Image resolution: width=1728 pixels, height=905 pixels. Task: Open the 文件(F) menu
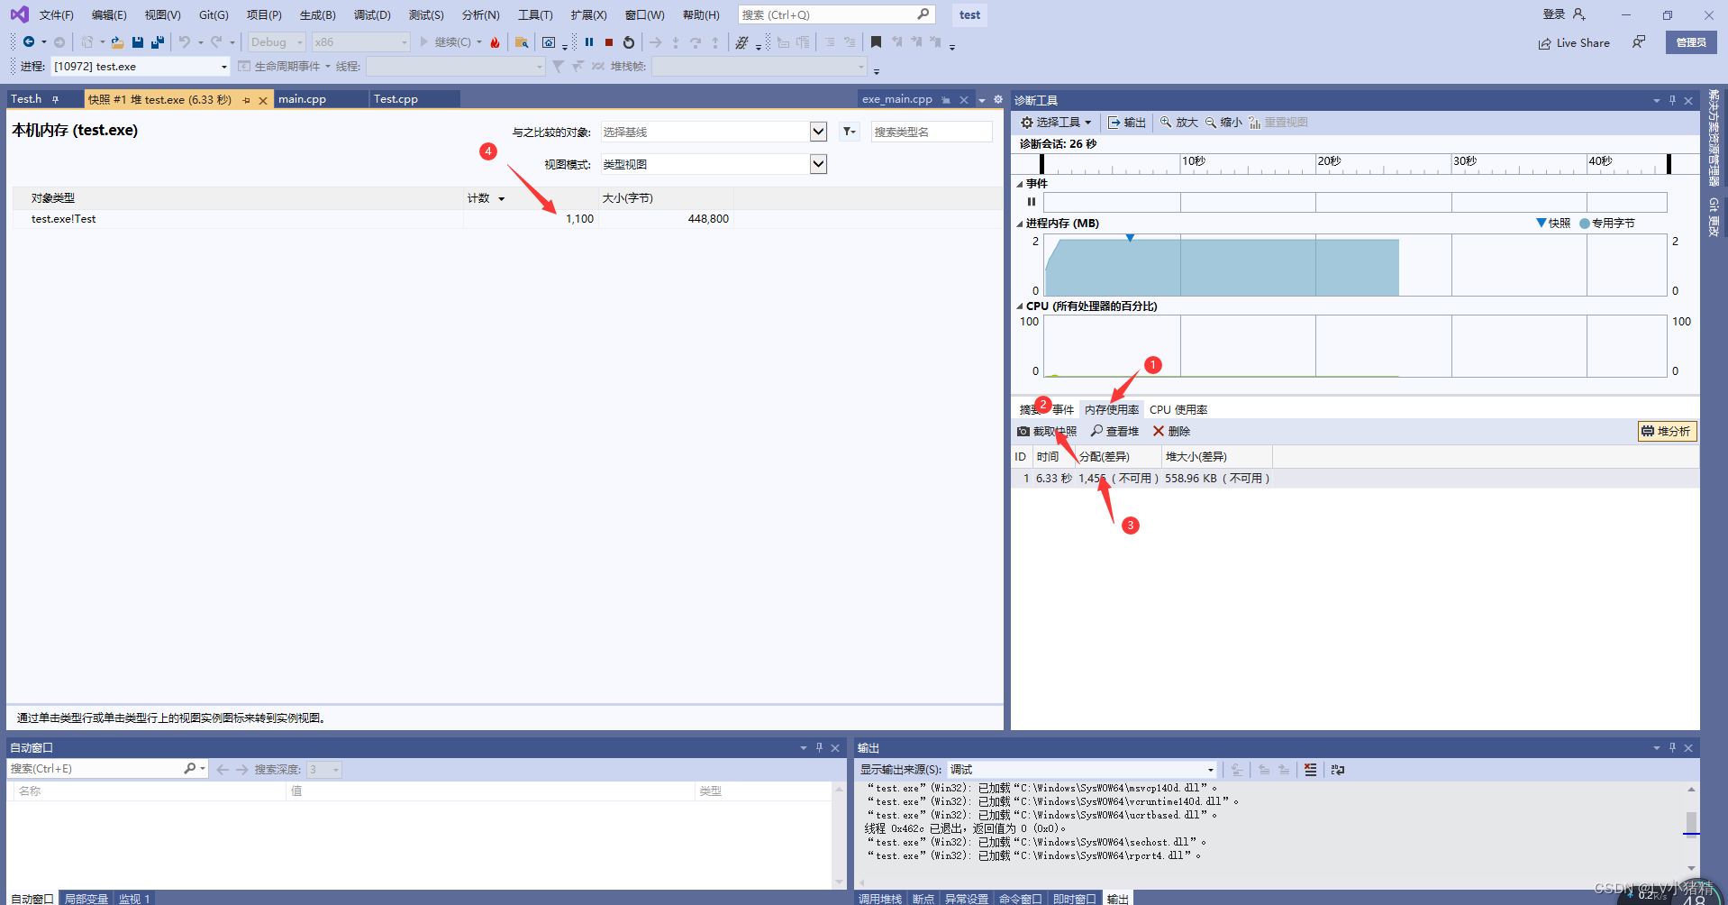[x=56, y=15]
